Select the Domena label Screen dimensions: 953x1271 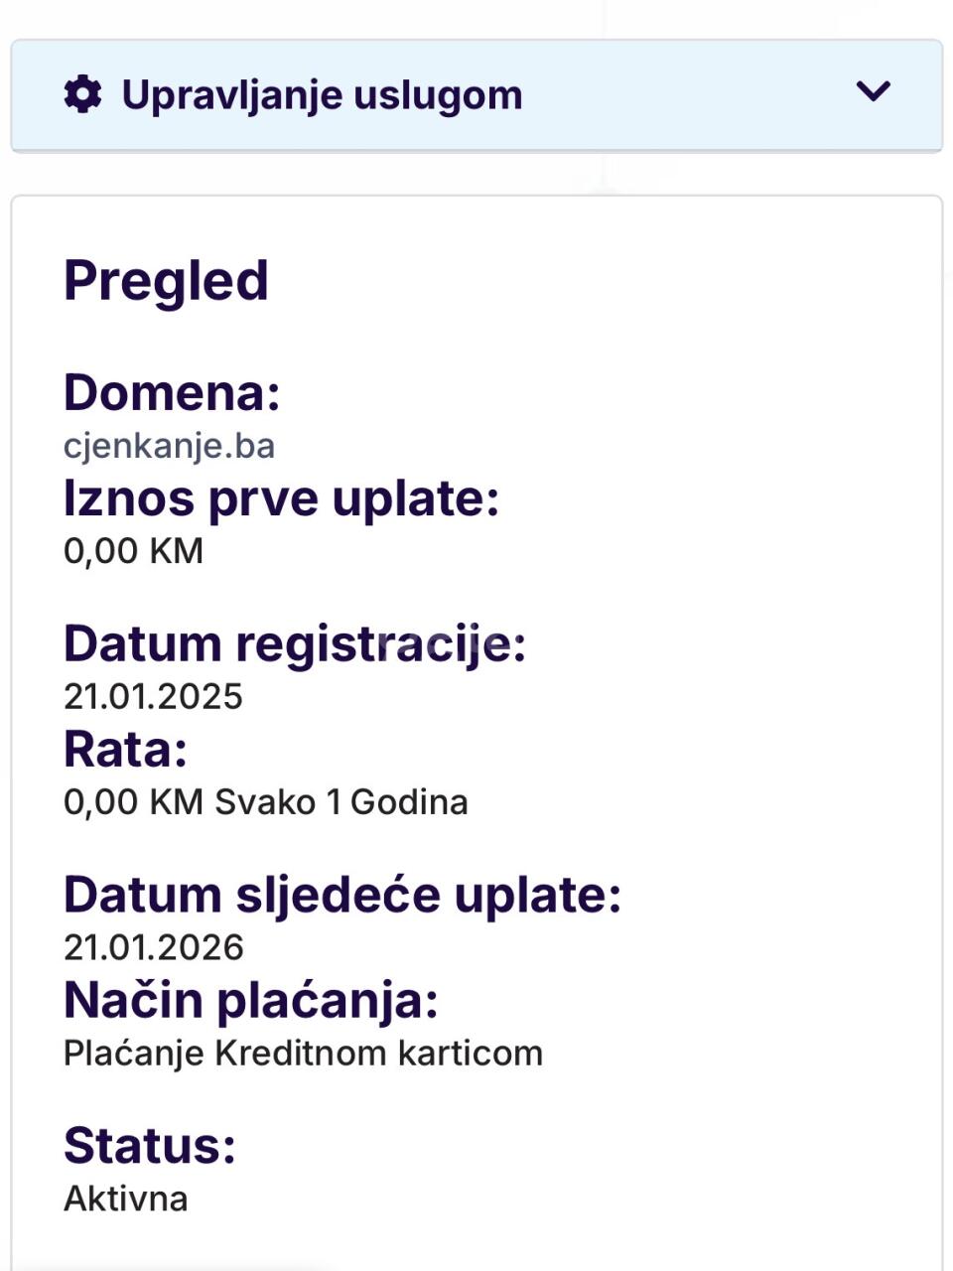pyautogui.click(x=172, y=392)
